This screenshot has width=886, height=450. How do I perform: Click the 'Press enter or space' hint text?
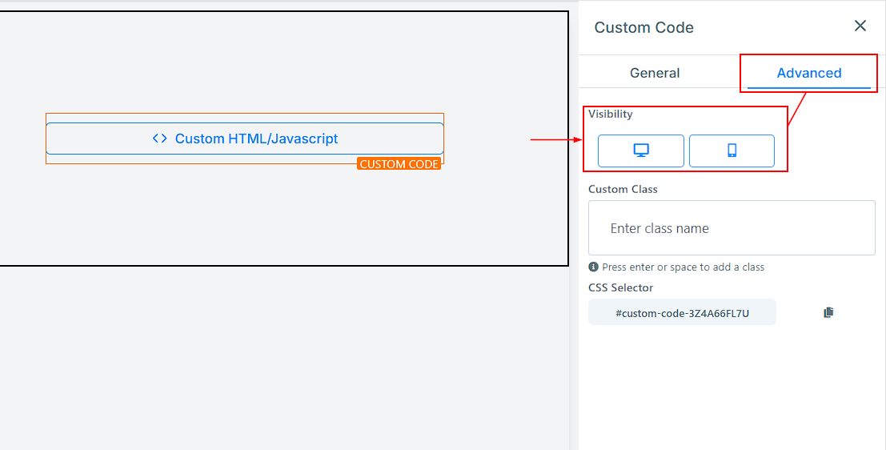(683, 267)
